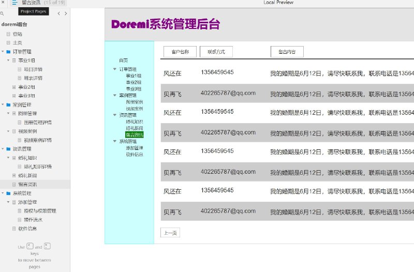Go to next page with right arrow
The width and height of the screenshot is (414, 272).
66,13
